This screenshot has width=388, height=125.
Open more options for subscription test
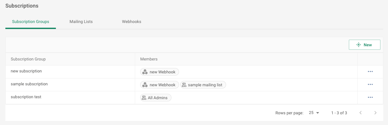pyautogui.click(x=370, y=98)
